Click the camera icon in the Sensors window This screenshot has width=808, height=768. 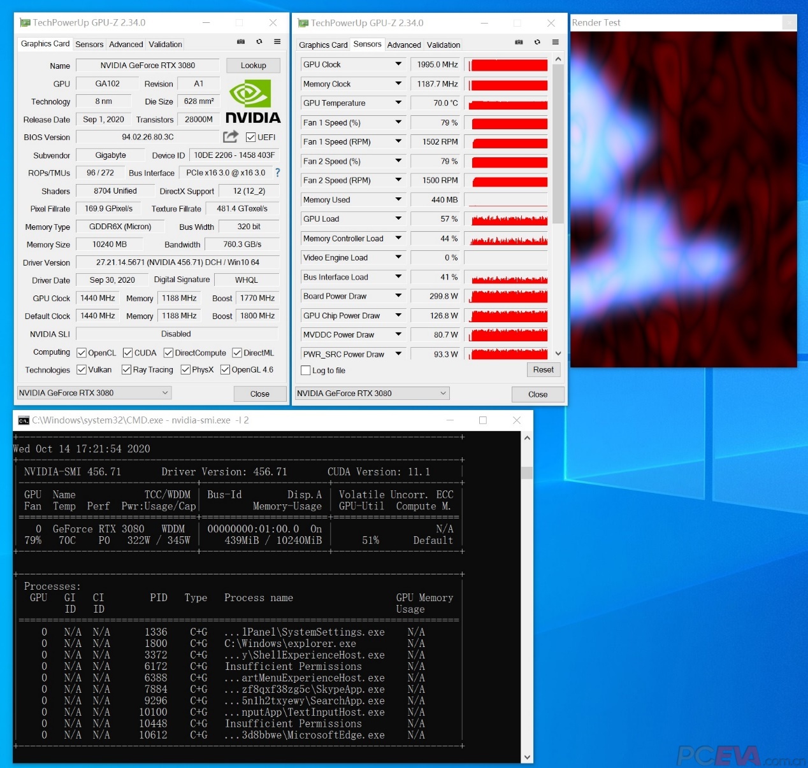click(519, 42)
